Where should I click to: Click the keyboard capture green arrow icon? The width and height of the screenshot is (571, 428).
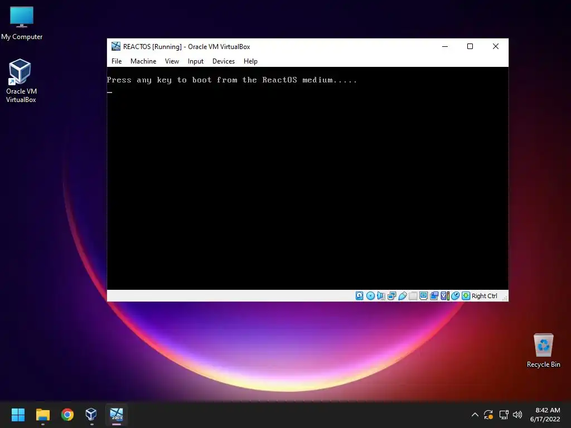click(466, 296)
